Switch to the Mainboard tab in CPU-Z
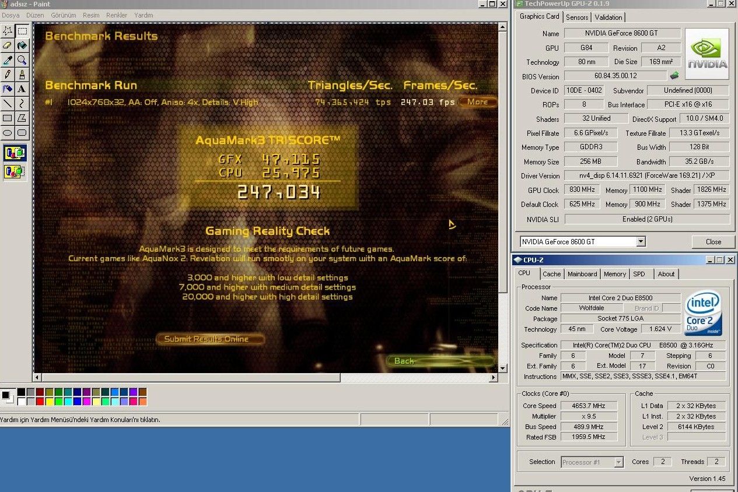The image size is (738, 492). pos(582,274)
